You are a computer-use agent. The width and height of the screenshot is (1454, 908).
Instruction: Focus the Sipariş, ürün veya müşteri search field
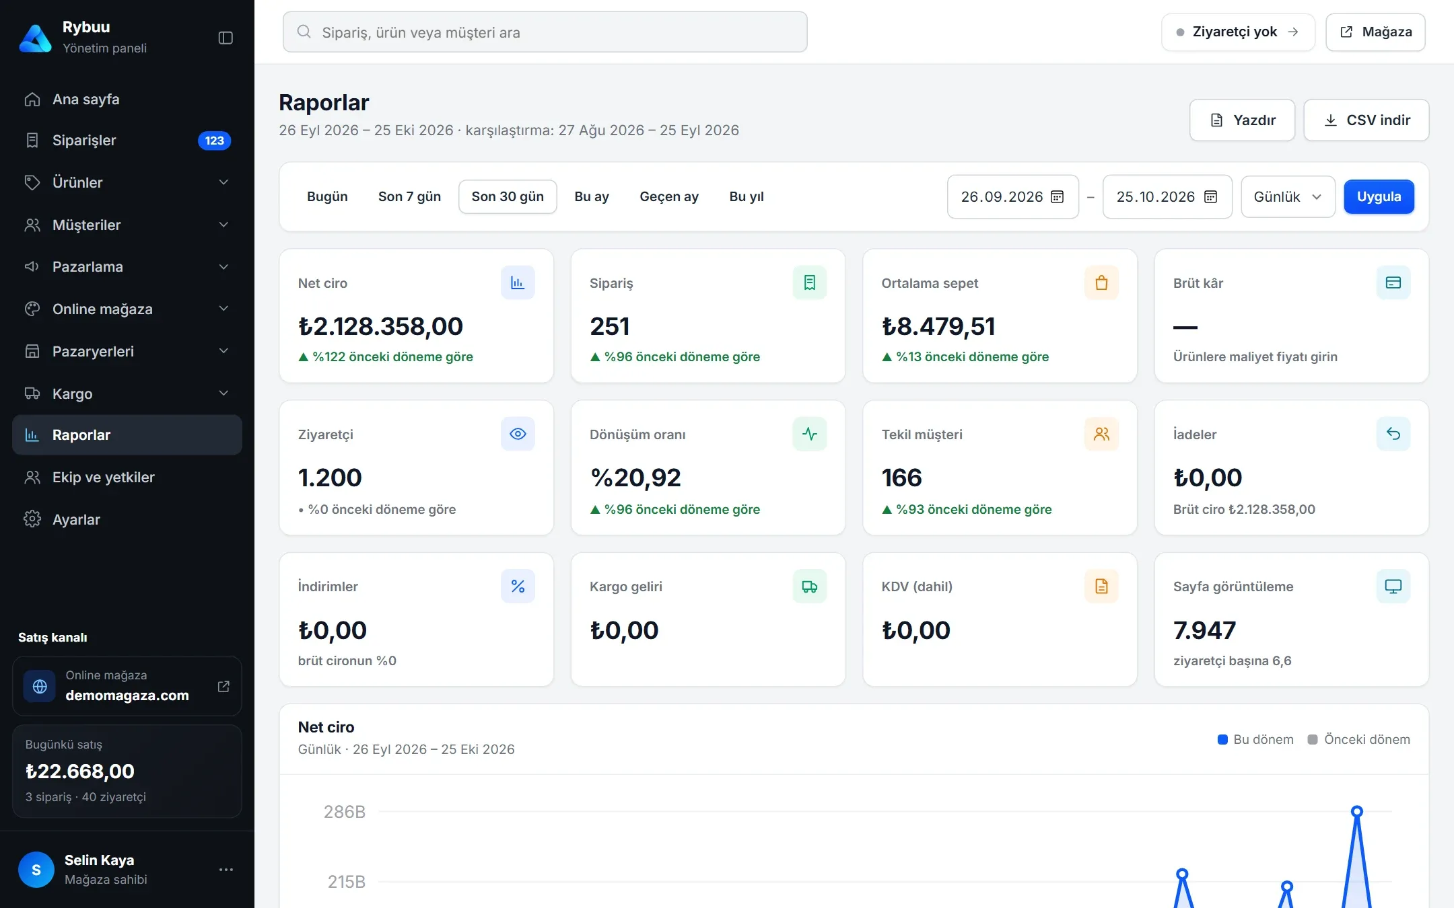pos(545,32)
